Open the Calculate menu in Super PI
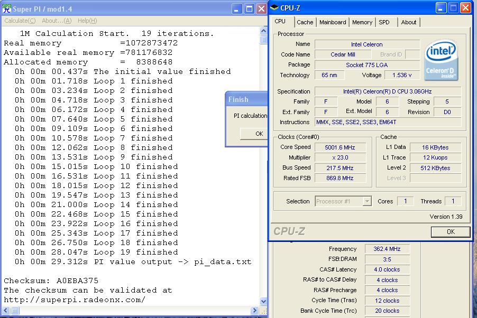Image resolution: width=477 pixels, height=318 pixels. (20, 21)
